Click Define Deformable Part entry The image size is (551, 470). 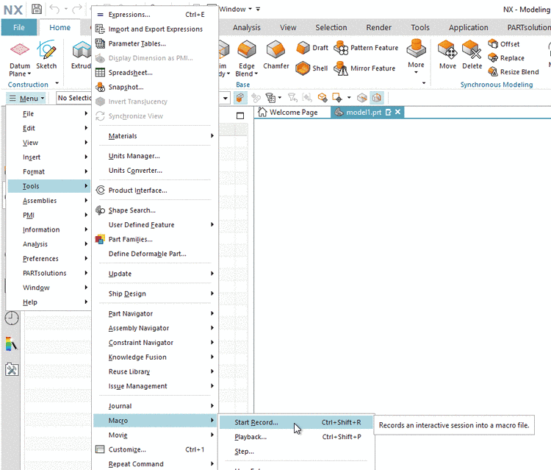(155, 254)
